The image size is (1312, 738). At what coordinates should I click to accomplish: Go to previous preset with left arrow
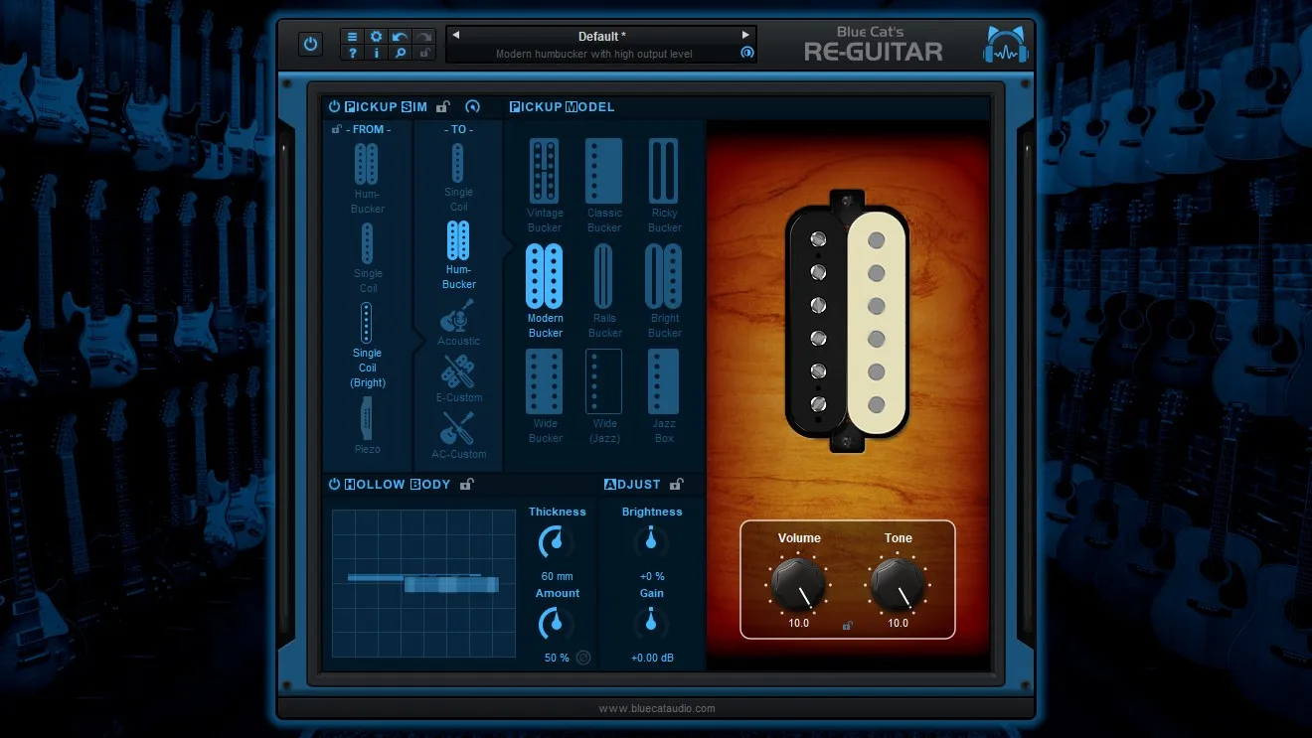click(455, 35)
